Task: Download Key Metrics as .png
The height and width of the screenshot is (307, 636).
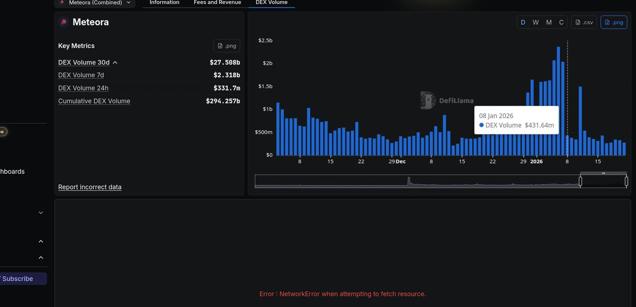Action: pos(227,46)
